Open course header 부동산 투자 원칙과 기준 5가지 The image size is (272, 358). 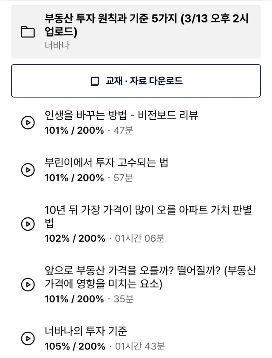[136, 32]
